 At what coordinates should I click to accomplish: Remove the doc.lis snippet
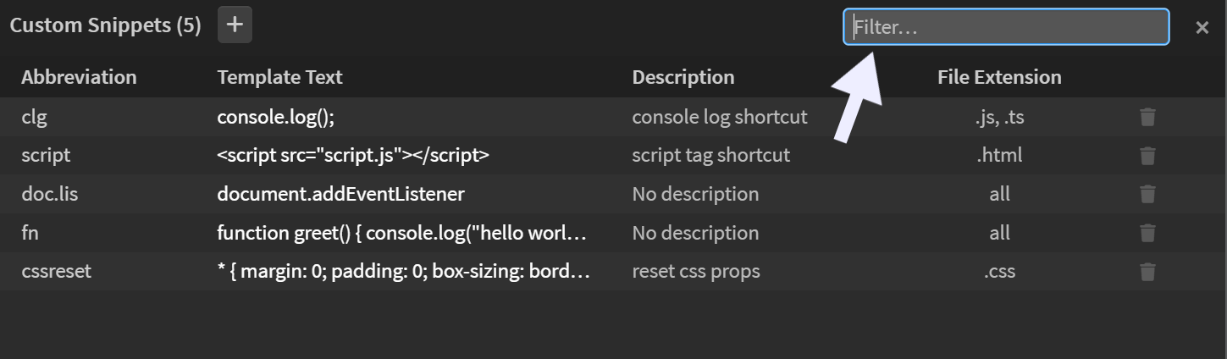(x=1147, y=195)
